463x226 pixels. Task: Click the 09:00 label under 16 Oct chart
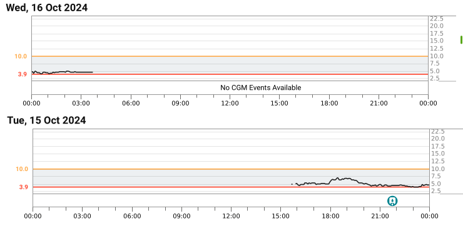point(180,104)
